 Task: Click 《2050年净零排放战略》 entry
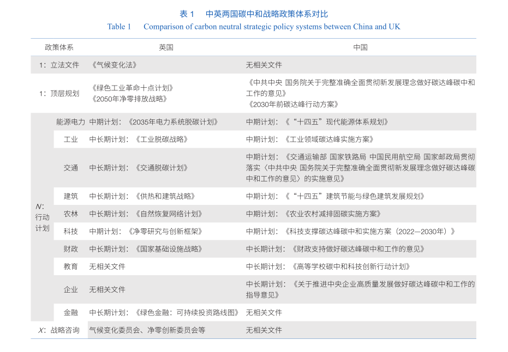(129, 99)
